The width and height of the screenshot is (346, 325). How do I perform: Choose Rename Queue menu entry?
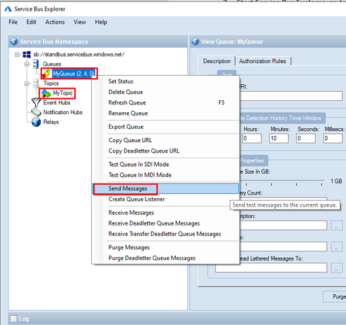[x=166, y=113]
